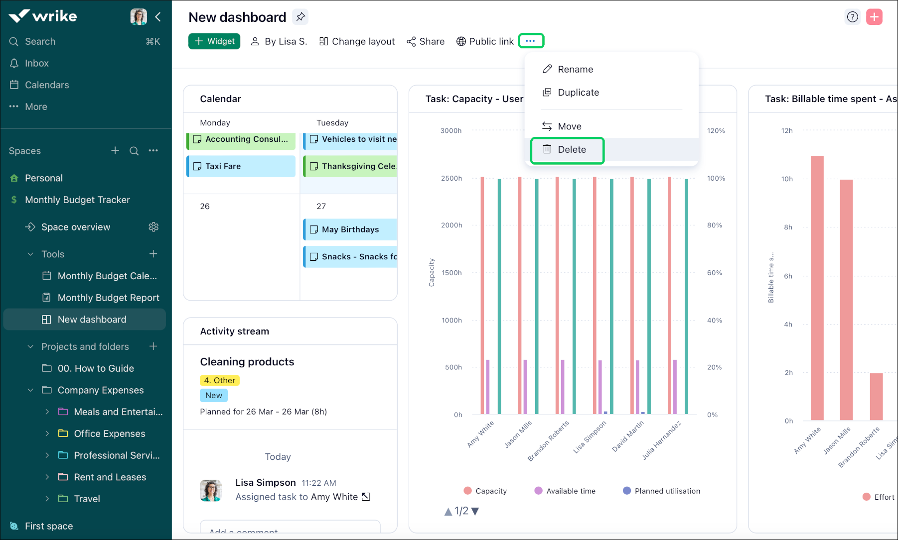Collapse the sidebar with the arrow icon
898x540 pixels.
[158, 17]
